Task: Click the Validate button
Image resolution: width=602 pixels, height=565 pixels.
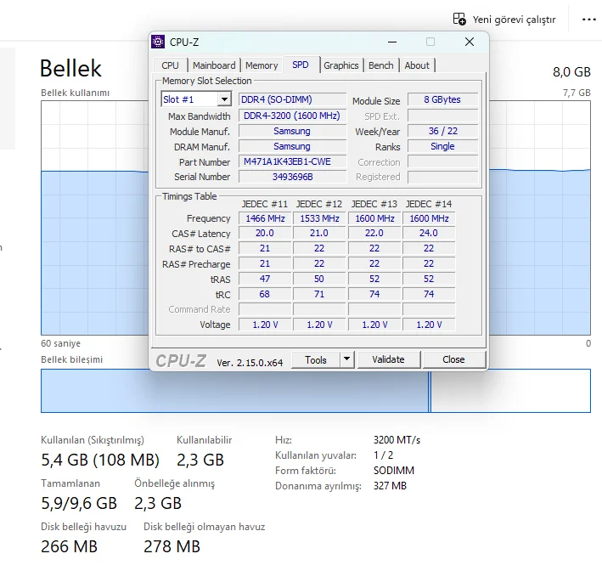Action: tap(388, 359)
